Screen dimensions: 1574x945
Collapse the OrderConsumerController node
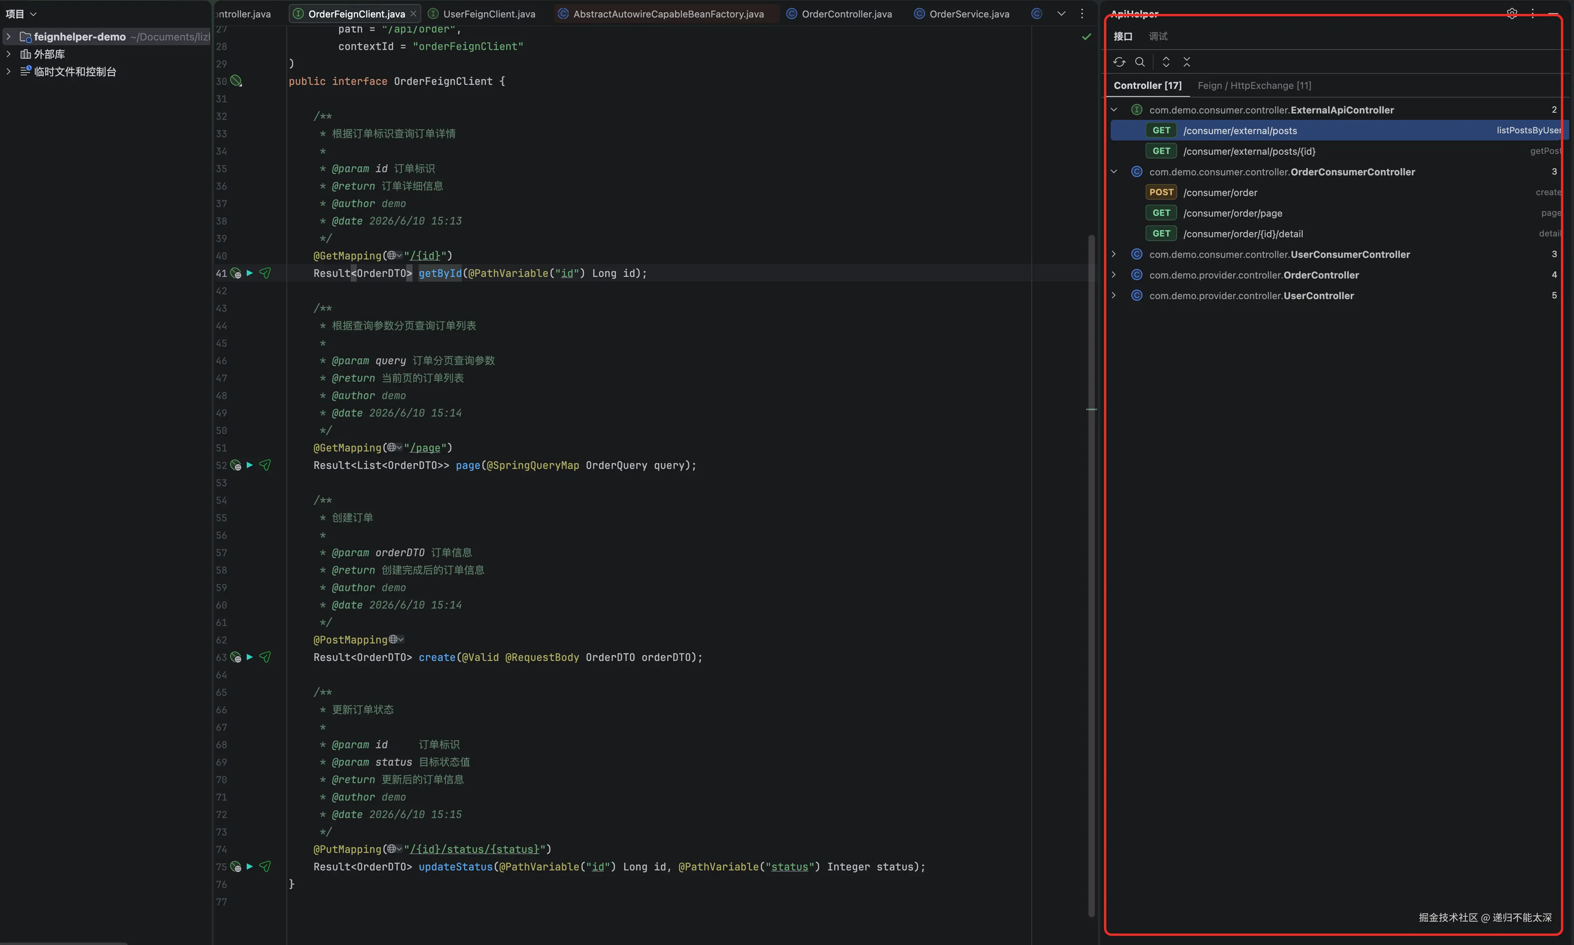click(x=1113, y=172)
